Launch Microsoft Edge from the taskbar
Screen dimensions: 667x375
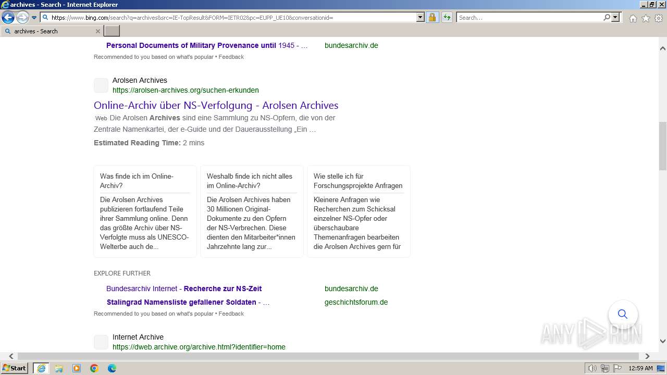[x=112, y=368]
